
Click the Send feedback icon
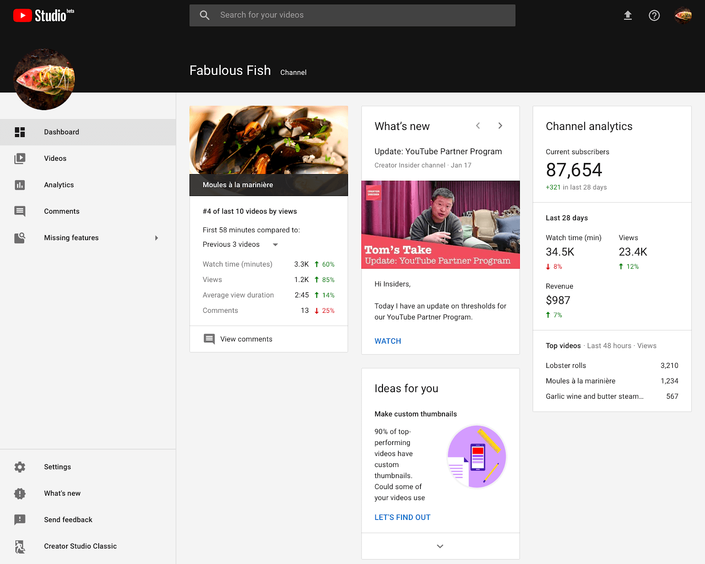[20, 519]
